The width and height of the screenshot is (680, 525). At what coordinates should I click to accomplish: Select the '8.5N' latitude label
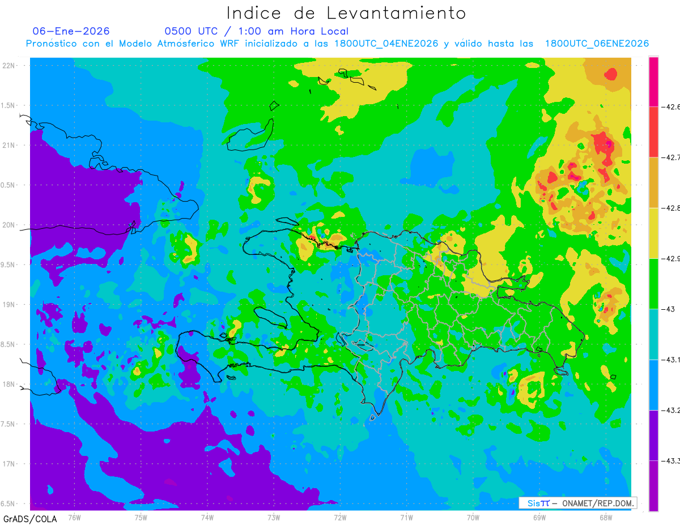tap(8, 345)
